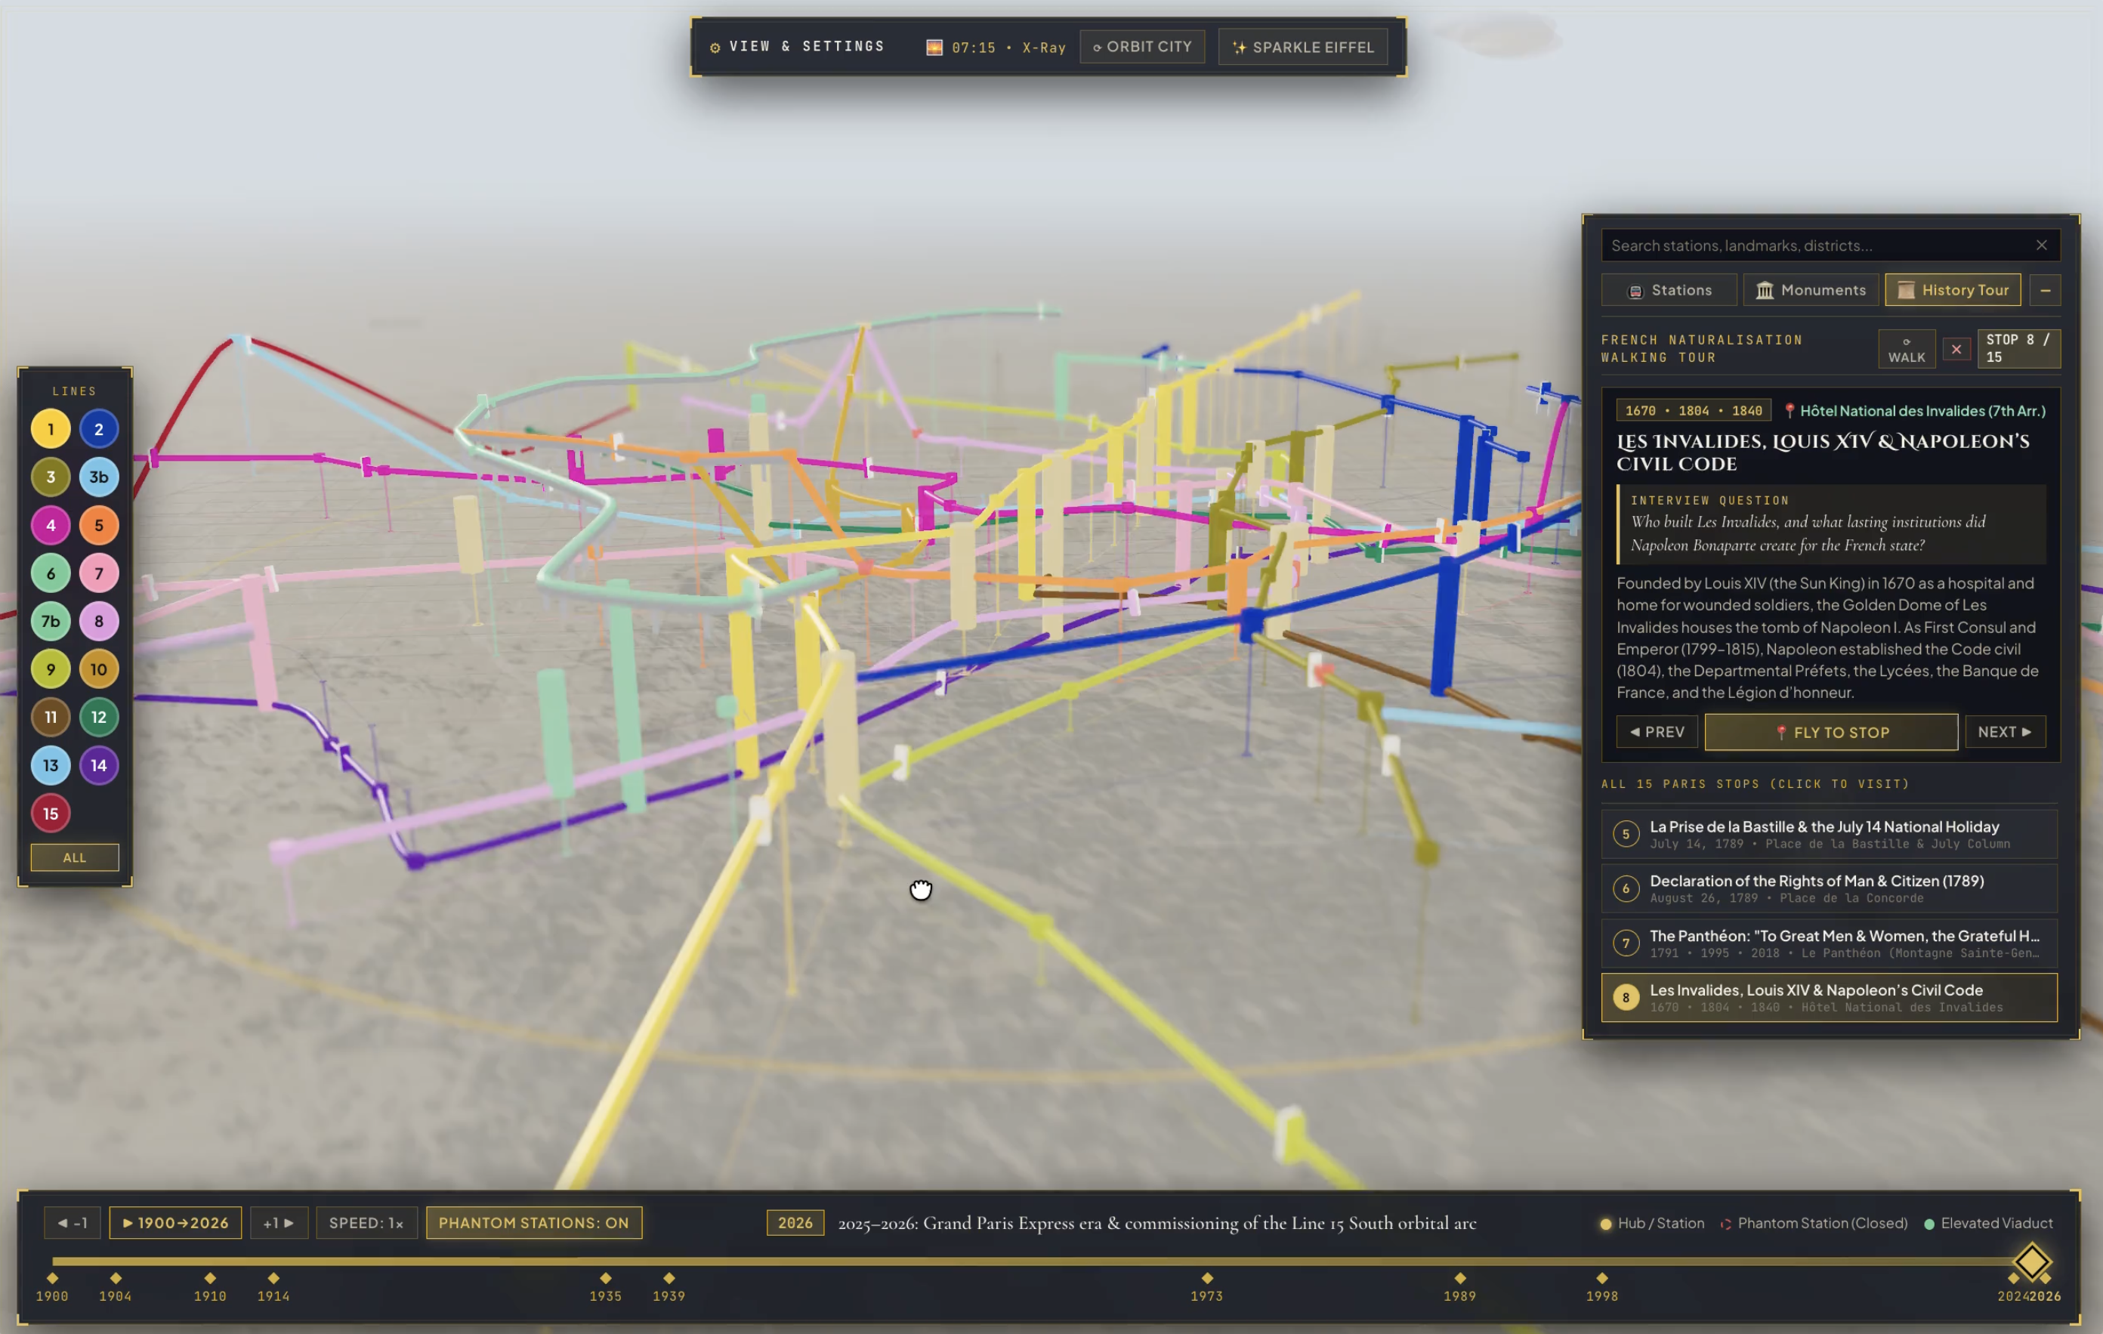Cycle the time of day 07:15 X-Ray mode
The image size is (2103, 1334).
coord(996,47)
